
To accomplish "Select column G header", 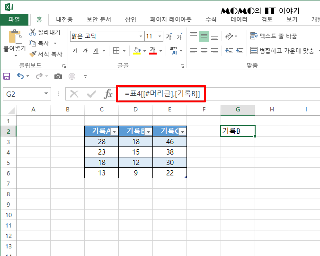I will (238, 110).
